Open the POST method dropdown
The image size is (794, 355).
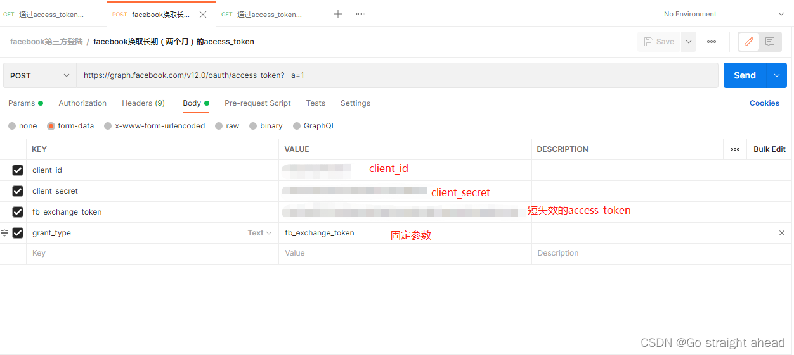click(x=40, y=75)
